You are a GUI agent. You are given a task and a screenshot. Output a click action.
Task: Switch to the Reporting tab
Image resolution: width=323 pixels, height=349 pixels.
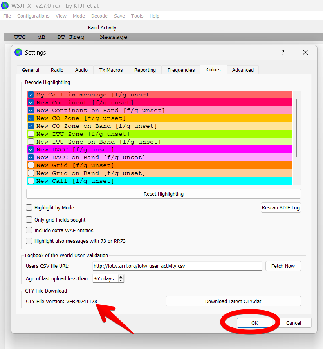(145, 70)
